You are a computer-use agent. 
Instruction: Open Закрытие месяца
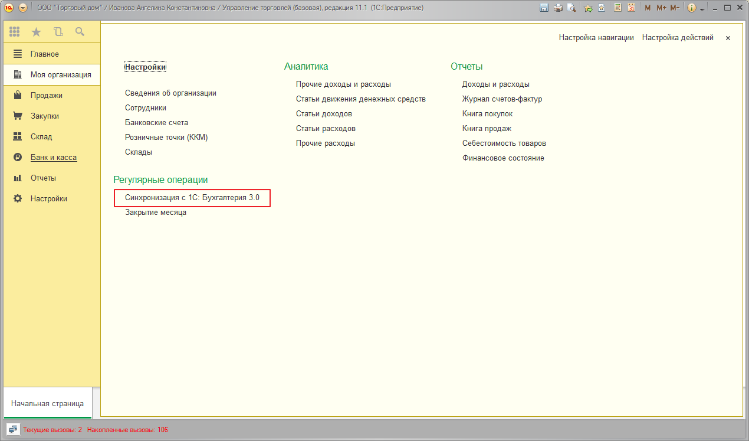pos(156,213)
